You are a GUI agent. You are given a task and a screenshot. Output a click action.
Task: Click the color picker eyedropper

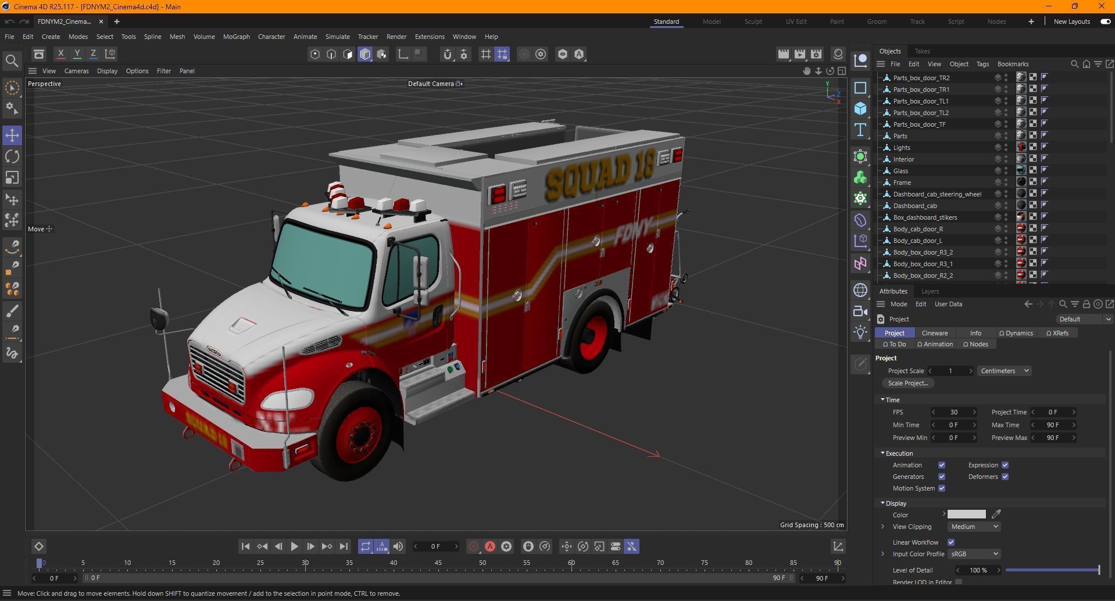[996, 514]
